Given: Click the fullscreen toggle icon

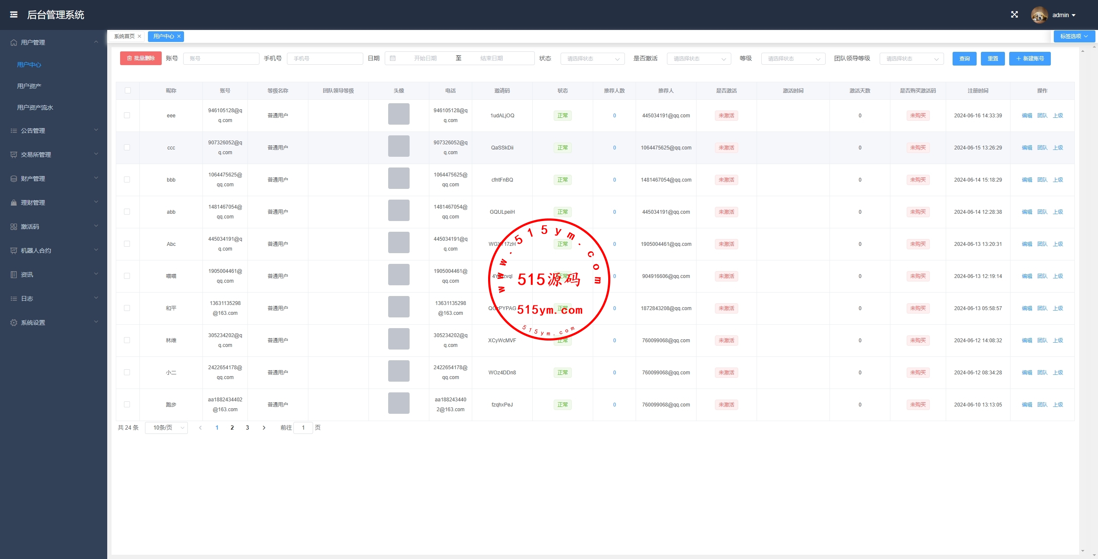Looking at the screenshot, I should coord(1014,15).
